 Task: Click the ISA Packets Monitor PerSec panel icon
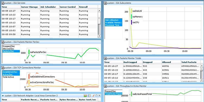(3, 42)
